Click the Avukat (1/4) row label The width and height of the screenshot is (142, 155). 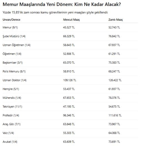(10, 142)
